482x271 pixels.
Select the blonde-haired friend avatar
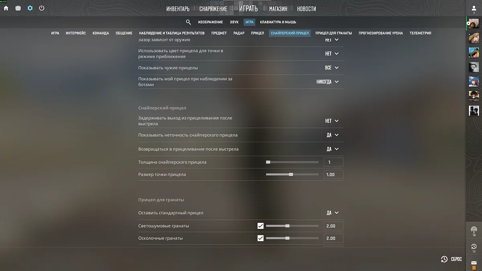tap(474, 38)
